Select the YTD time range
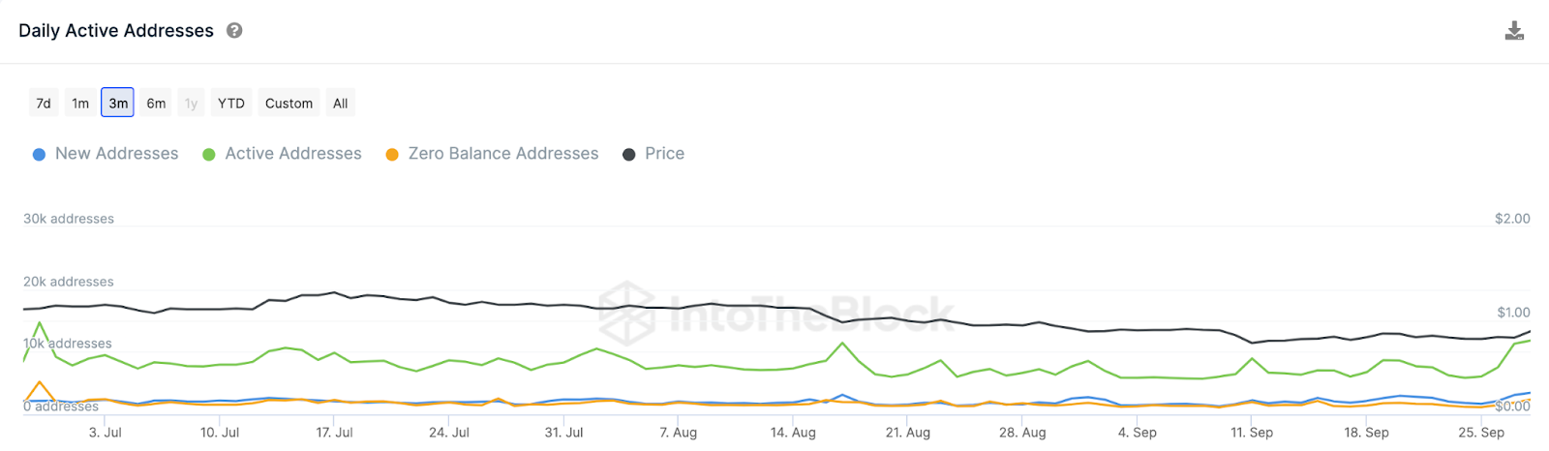 coord(231,104)
